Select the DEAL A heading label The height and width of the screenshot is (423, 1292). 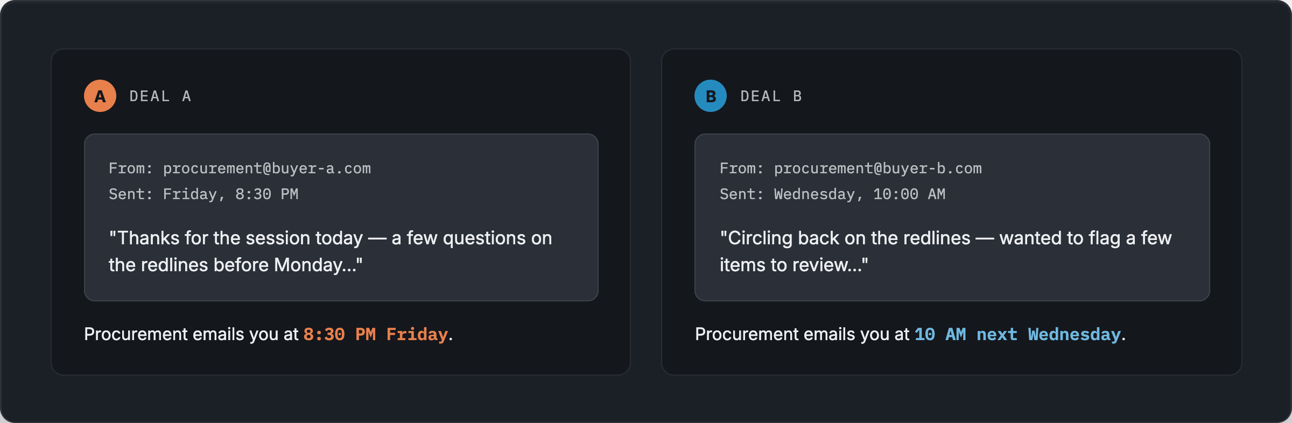tap(160, 96)
